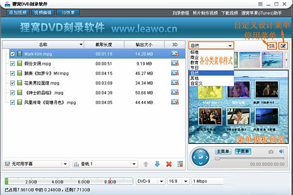293x195 pixels.
Task: Click down arrow on navigation pad
Action: pos(201,163)
